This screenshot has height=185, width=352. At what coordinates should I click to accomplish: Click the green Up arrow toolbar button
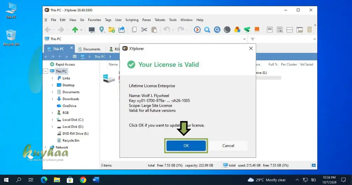pos(75,30)
